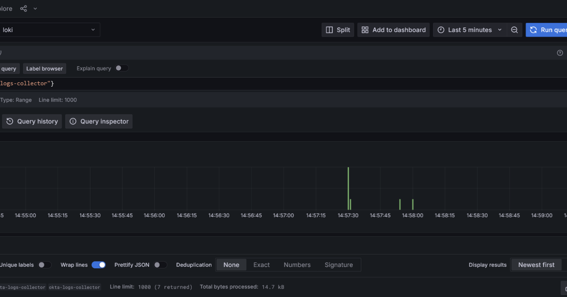Screen dimensions: 567x297
Task: Click into the query editor field
Action: [x=283, y=83]
